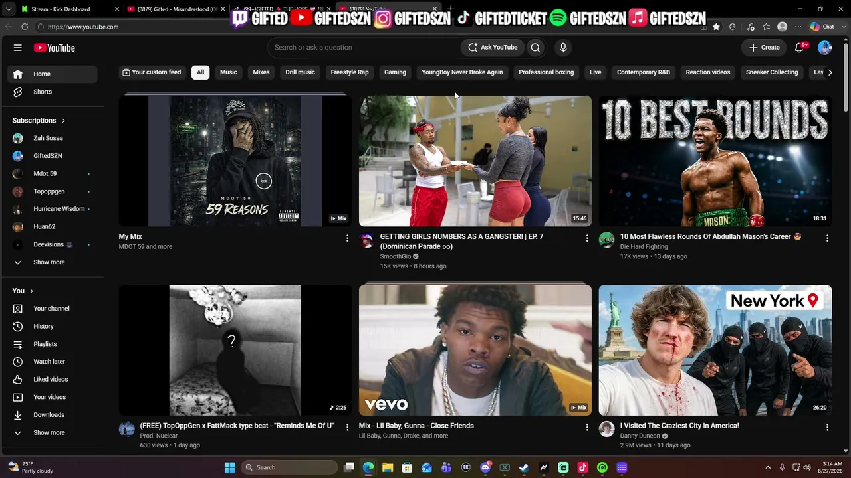Screen dimensions: 851x478
Task: Click the Ask YouTube button
Action: [493, 48]
